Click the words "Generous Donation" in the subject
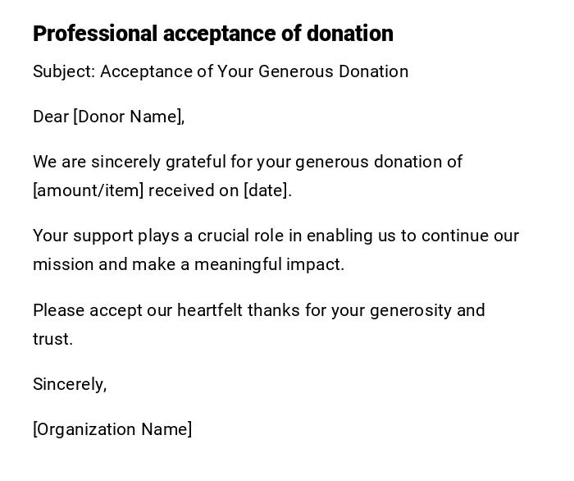Screen dimensions: 574x481 point(333,71)
